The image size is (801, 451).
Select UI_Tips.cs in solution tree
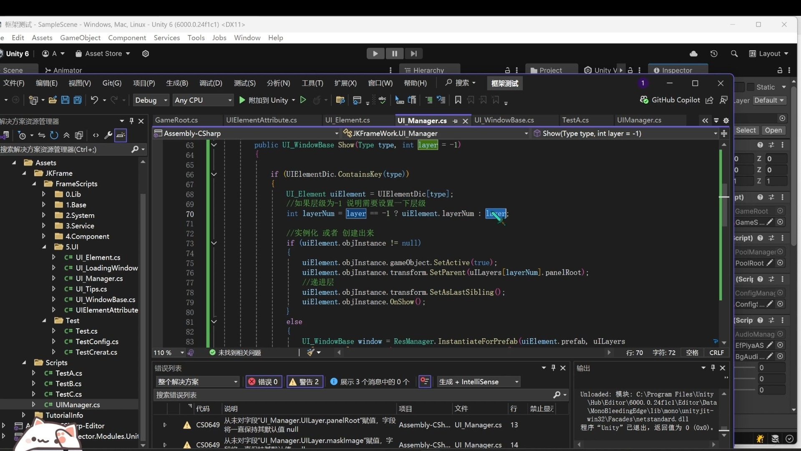(x=91, y=289)
